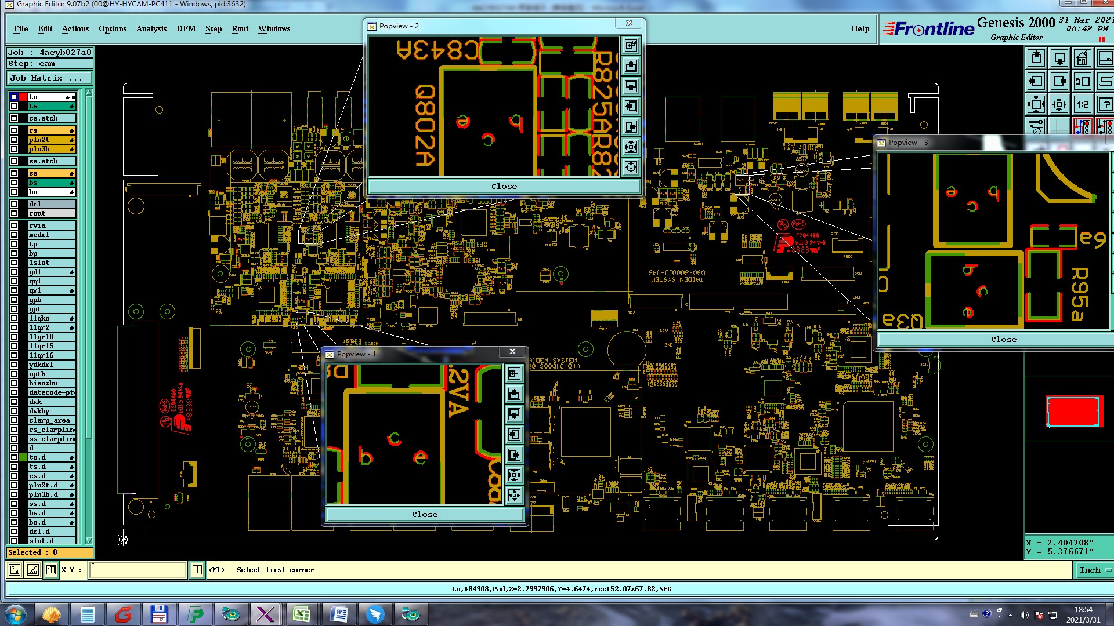This screenshot has height=626, width=1114.
Task: Click the red color swatch of layer to
Action: [x=23, y=97]
